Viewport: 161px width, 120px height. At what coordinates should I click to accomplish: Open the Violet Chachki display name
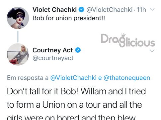pyautogui.click(x=54, y=10)
